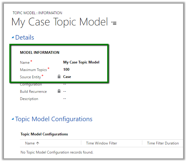Click the bold Topic Model Configurations subgrid title
This screenshot has width=187, height=162.
tap(44, 134)
